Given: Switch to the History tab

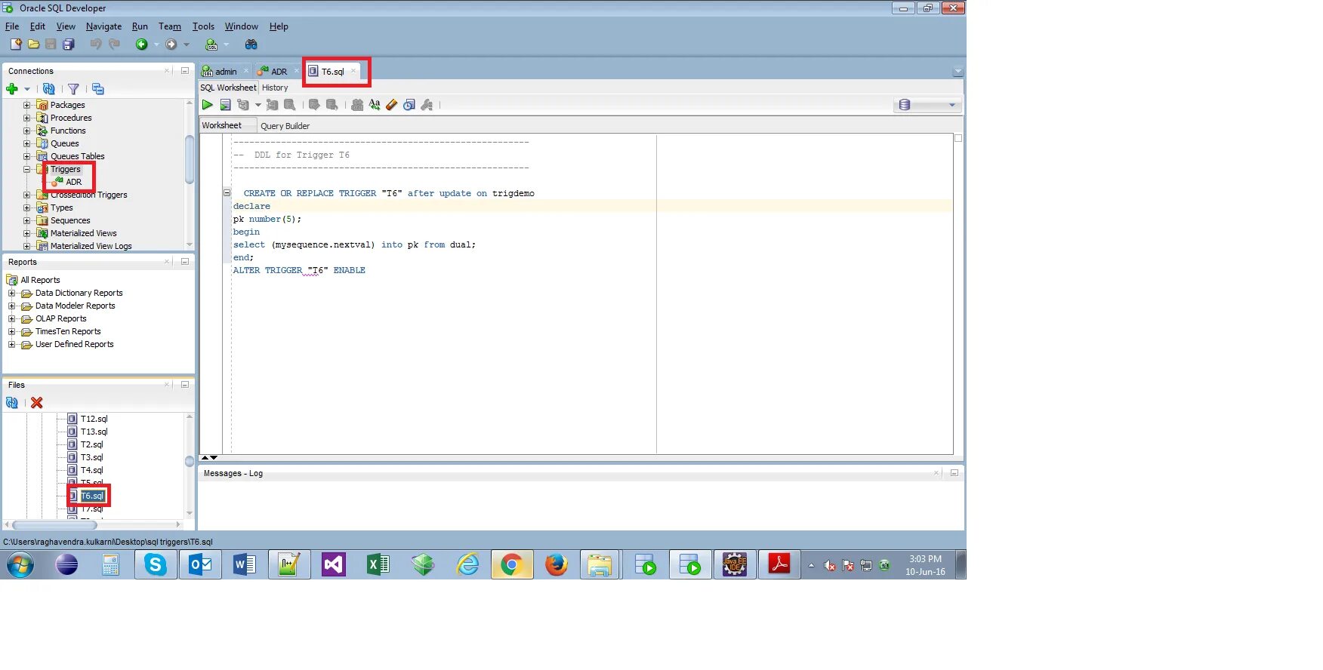Looking at the screenshot, I should tap(275, 88).
